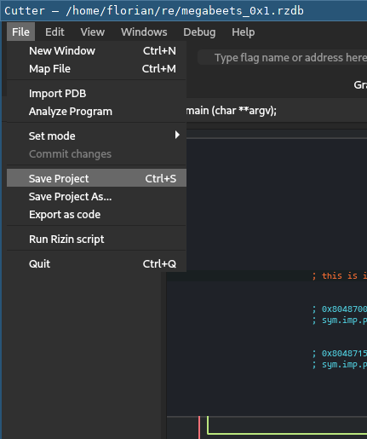Expand the Set mode submenu arrow
The height and width of the screenshot is (439, 367).
pos(177,135)
